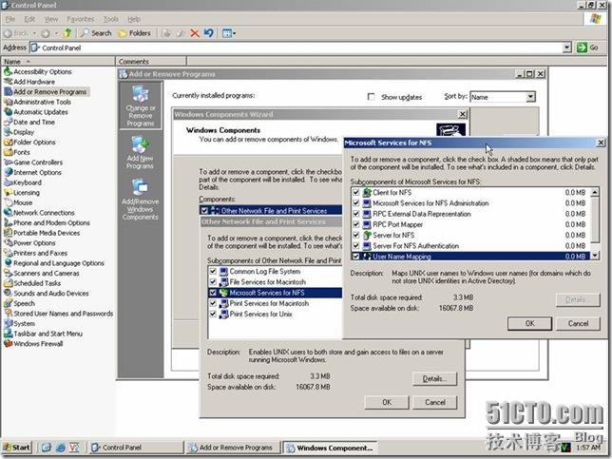
Task: Open the Fonts folder icon
Action: point(9,152)
